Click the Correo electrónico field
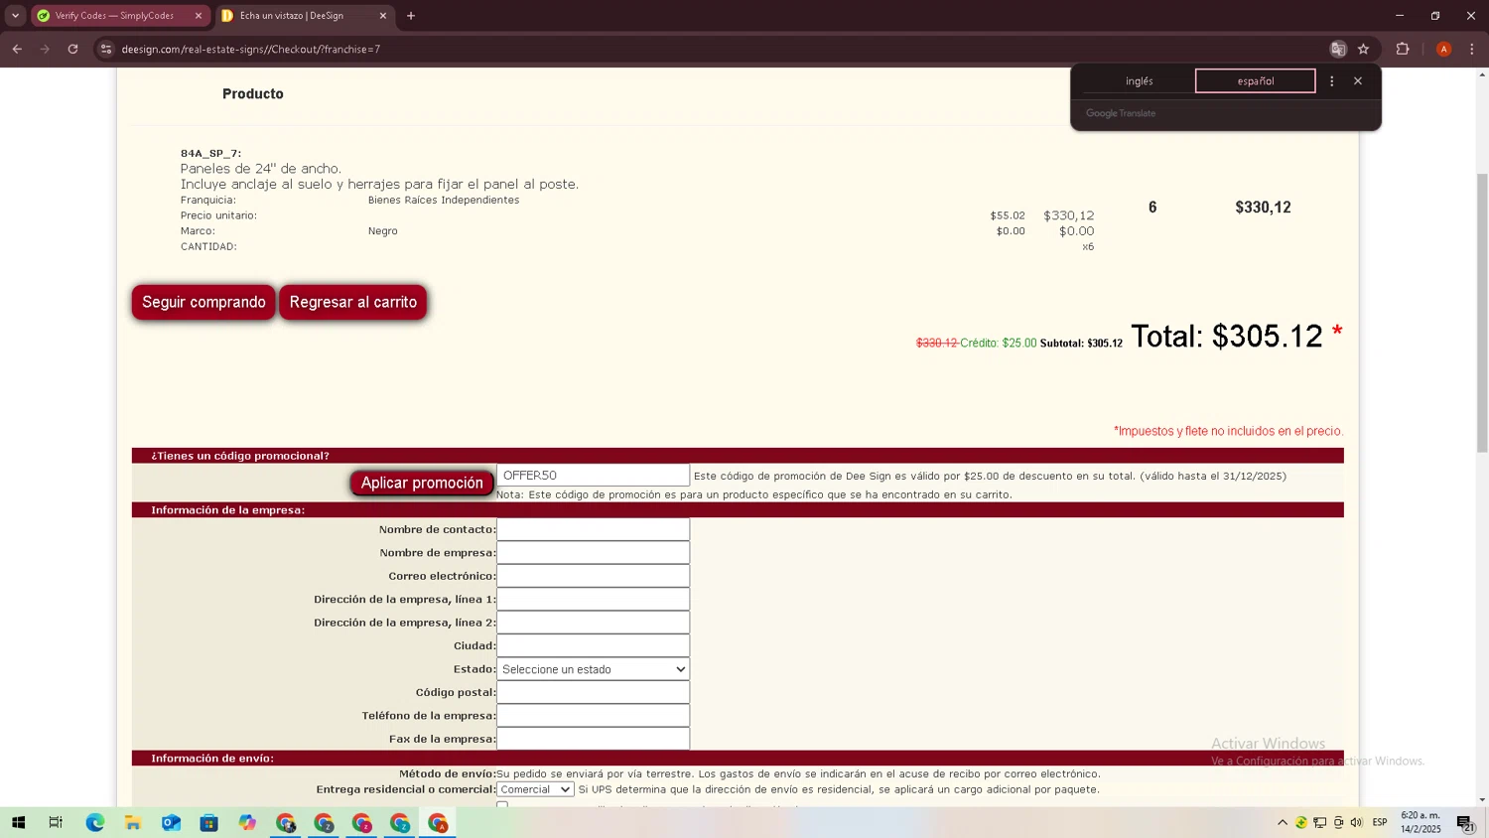 [593, 576]
